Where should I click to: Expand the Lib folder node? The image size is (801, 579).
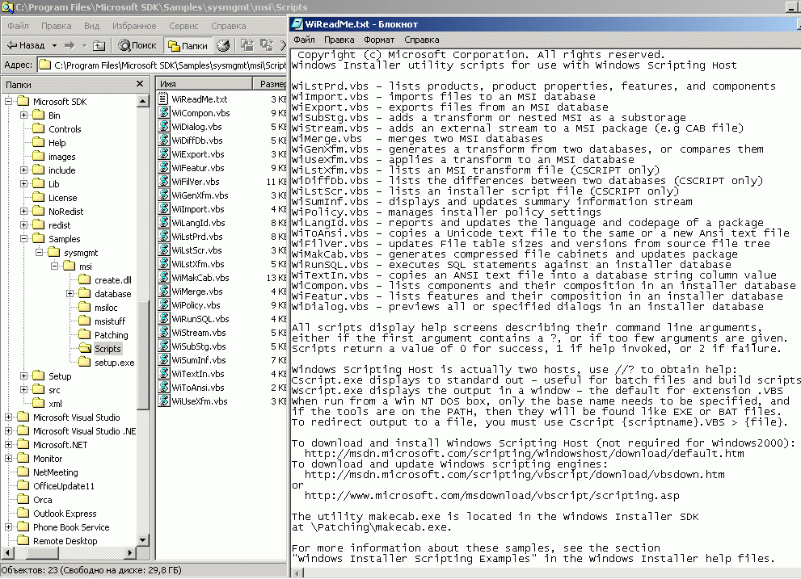click(x=24, y=184)
